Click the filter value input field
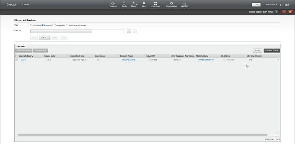295x144 pixels. click(108, 31)
